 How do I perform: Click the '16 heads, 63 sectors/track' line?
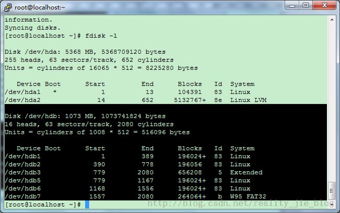[x=89, y=124]
